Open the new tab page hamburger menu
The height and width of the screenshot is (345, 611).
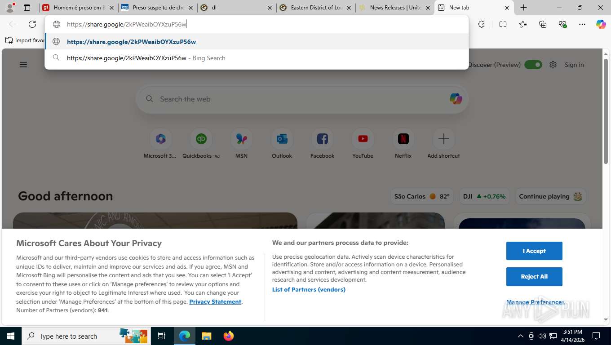click(23, 65)
